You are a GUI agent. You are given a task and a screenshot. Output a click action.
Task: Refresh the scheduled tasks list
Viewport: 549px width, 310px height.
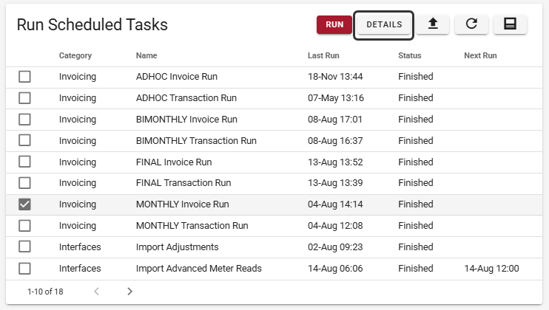click(471, 24)
